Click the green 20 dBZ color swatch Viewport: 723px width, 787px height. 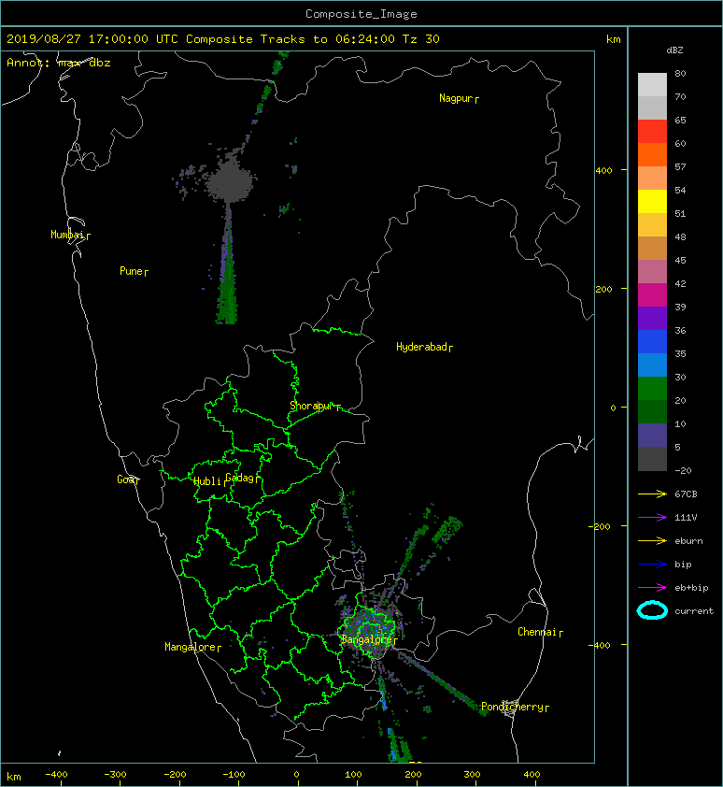(x=652, y=388)
